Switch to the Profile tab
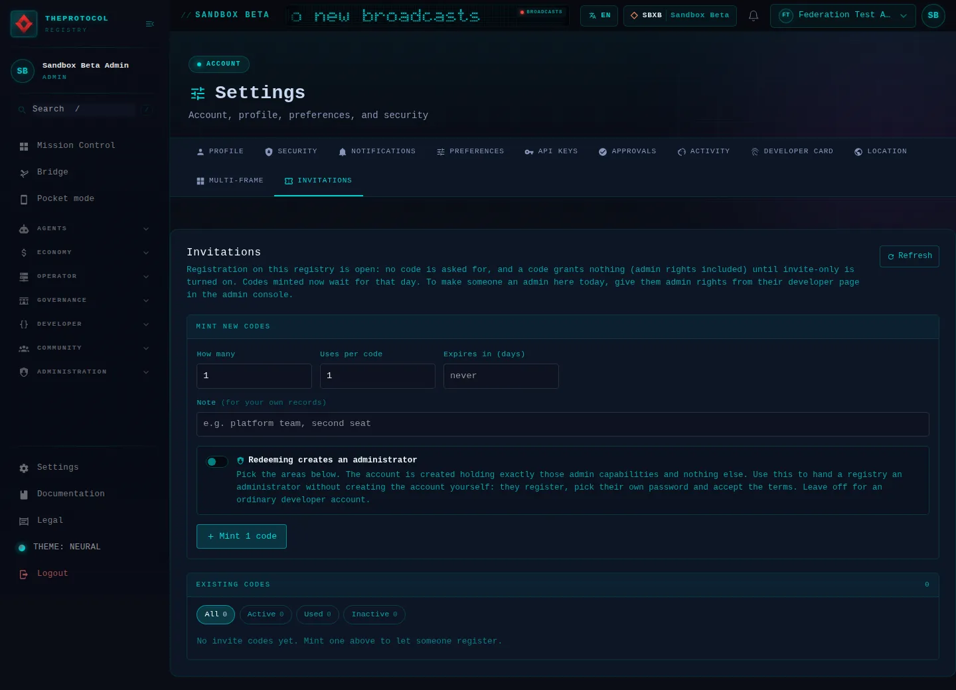The height and width of the screenshot is (690, 956). tap(220, 151)
